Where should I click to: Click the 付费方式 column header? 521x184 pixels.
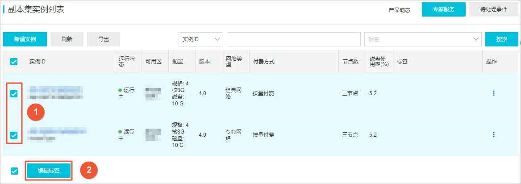pyautogui.click(x=264, y=62)
